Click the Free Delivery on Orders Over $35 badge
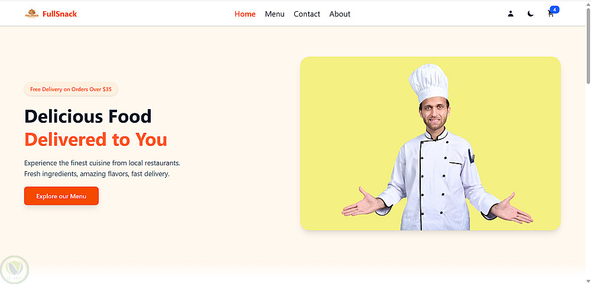The width and height of the screenshot is (591, 284). [71, 89]
